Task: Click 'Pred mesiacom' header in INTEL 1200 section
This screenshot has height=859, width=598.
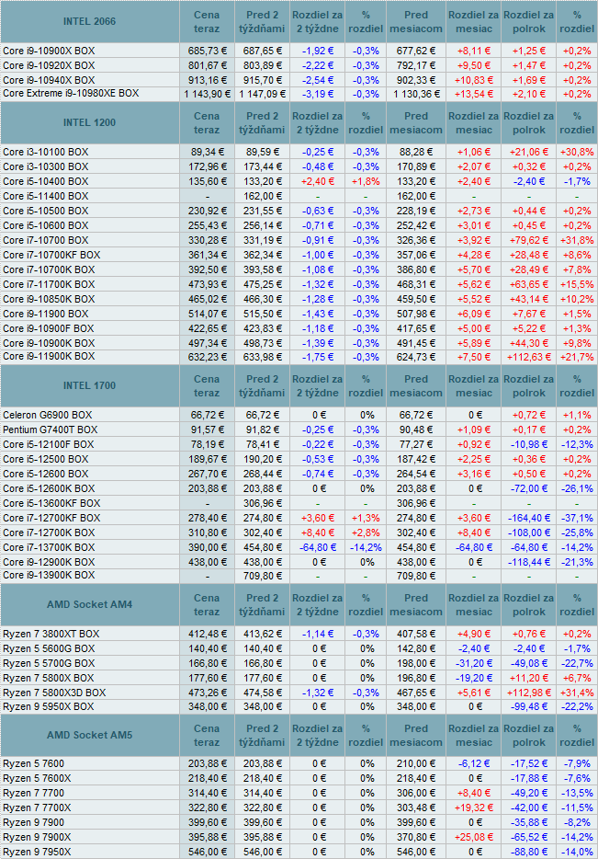Action: (416, 123)
